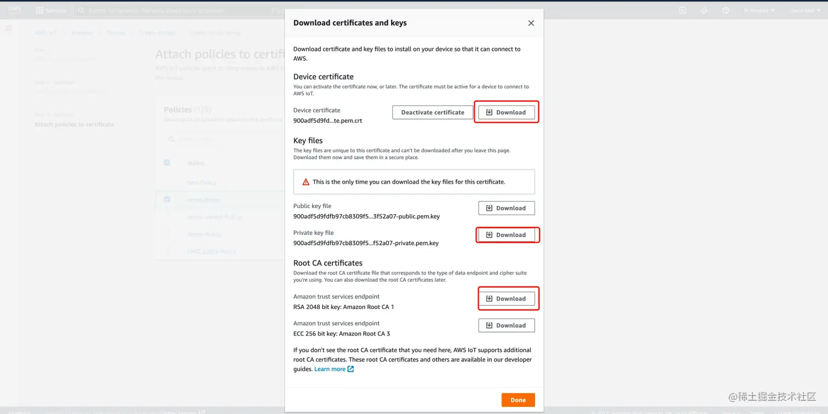828x414 pixels.
Task: Click the text ECC 256 bit key: Amazon Root CA 3
Action: click(342, 334)
